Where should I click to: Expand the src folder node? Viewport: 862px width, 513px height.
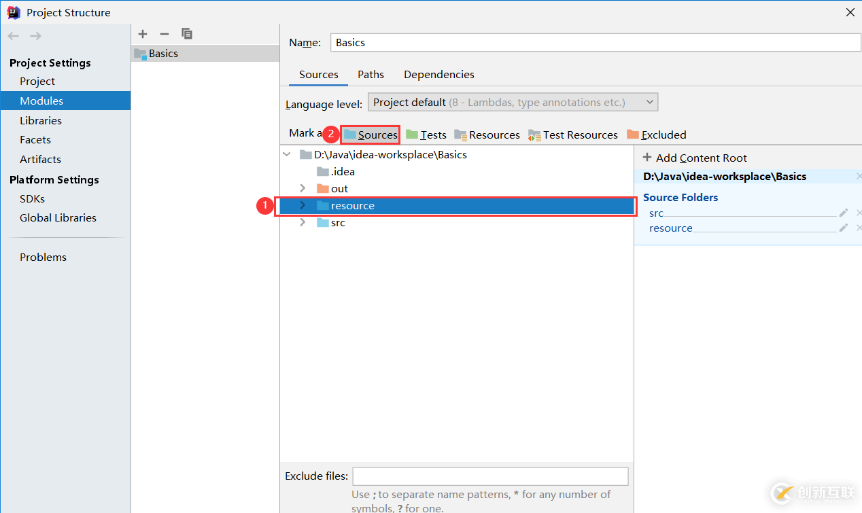303,222
